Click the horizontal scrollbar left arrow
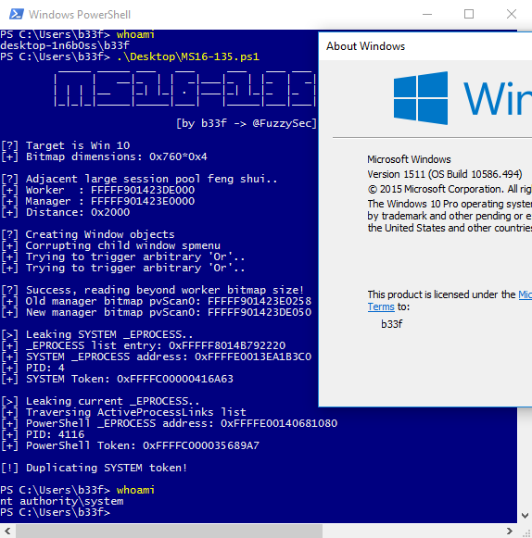This screenshot has height=538, width=532. (7, 532)
